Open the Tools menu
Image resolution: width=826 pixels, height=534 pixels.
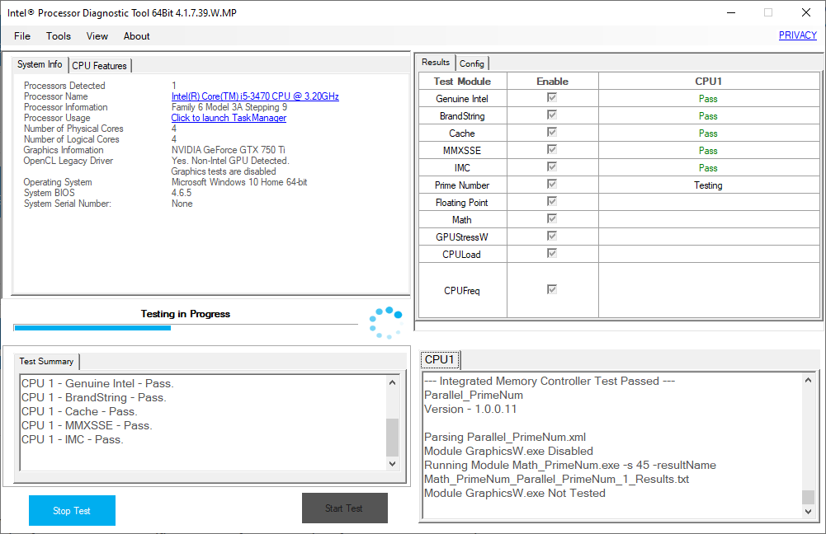pos(59,35)
